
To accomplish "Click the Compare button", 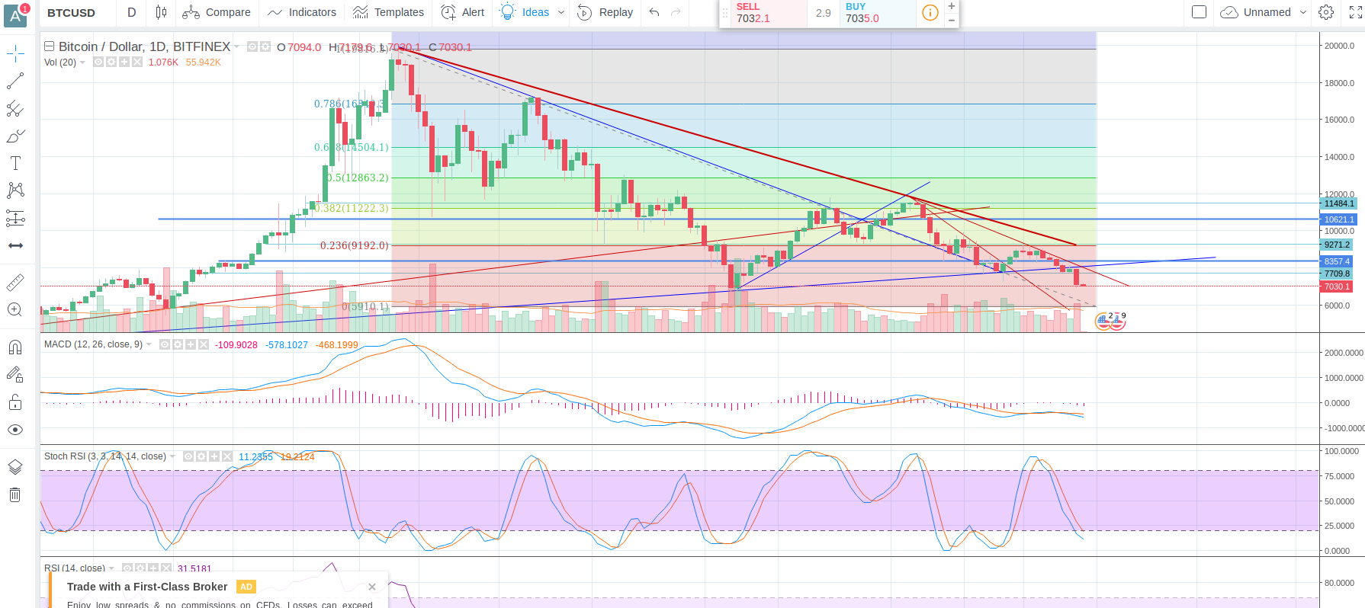I will coord(217,12).
